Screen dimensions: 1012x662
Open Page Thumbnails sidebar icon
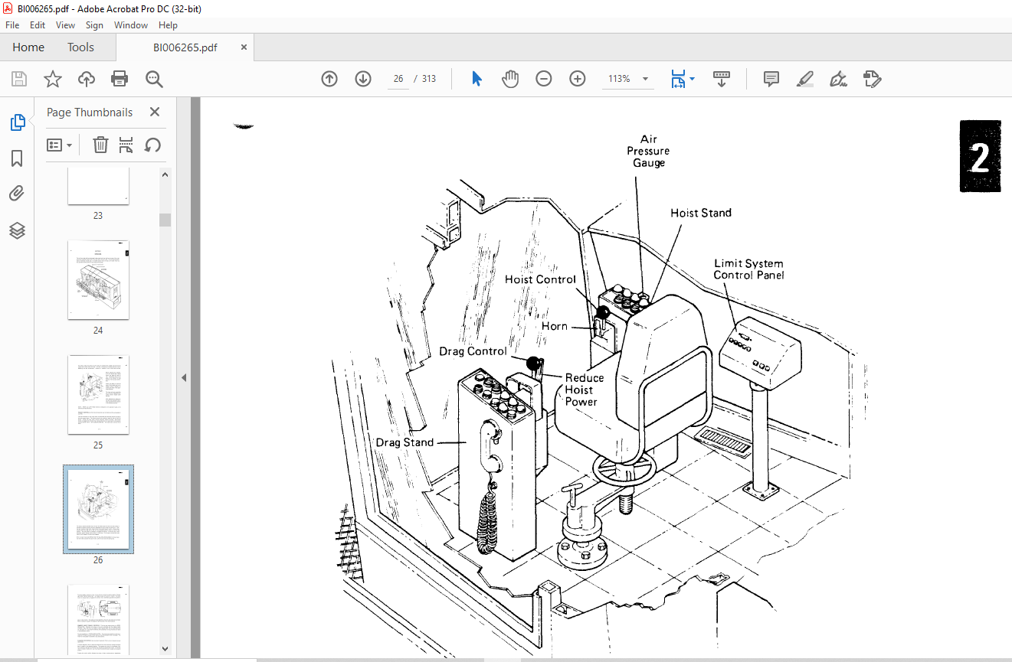tap(17, 122)
